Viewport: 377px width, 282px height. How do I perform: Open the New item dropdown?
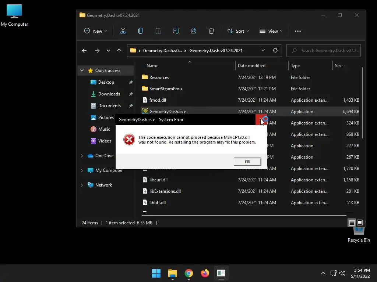coord(95,31)
